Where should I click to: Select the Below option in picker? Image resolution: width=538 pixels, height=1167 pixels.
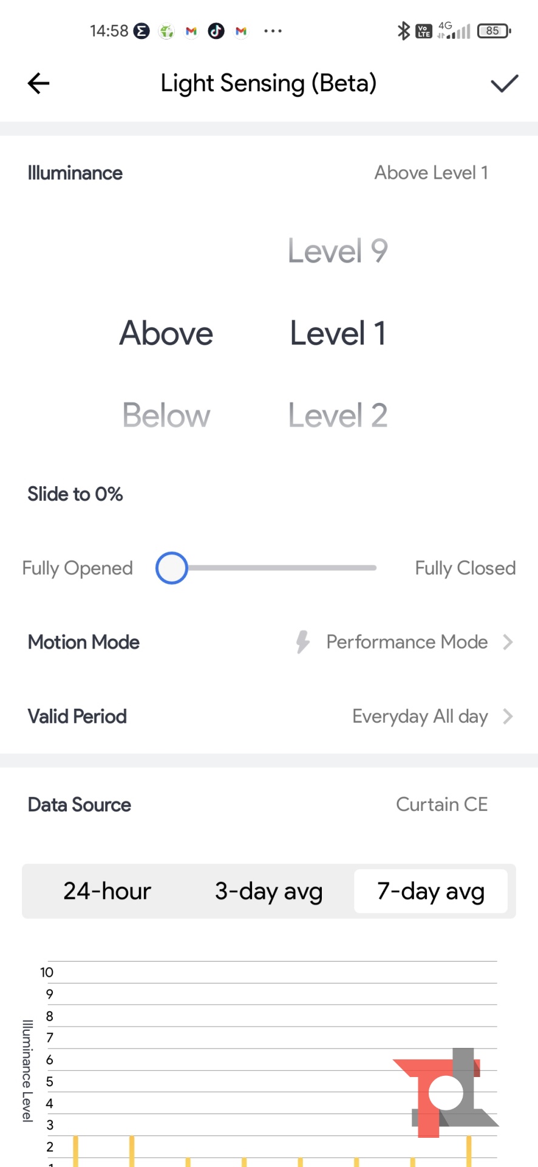166,415
